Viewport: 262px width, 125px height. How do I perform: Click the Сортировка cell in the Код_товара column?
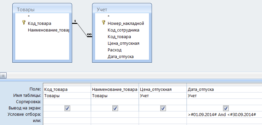point(67,102)
